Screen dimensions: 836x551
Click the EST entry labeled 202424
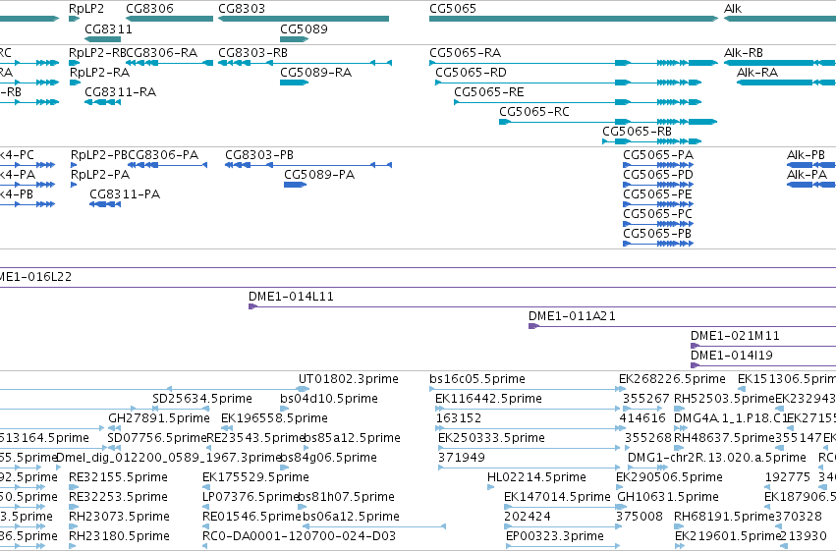(x=528, y=517)
